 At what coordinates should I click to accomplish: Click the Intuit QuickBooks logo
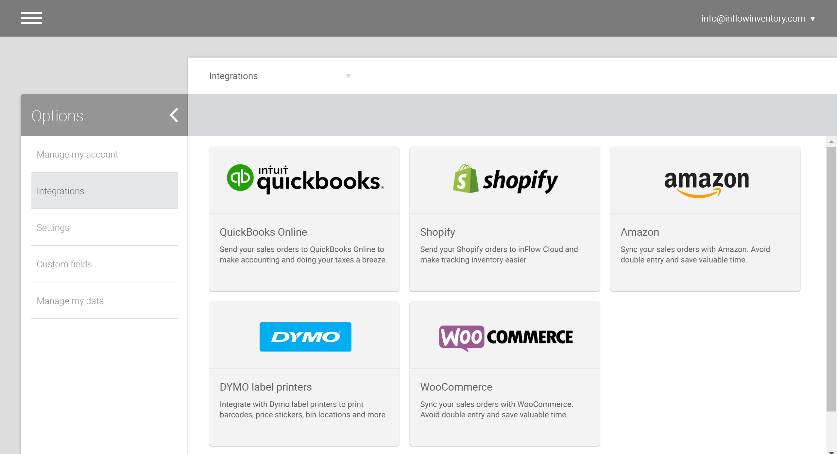tap(304, 179)
